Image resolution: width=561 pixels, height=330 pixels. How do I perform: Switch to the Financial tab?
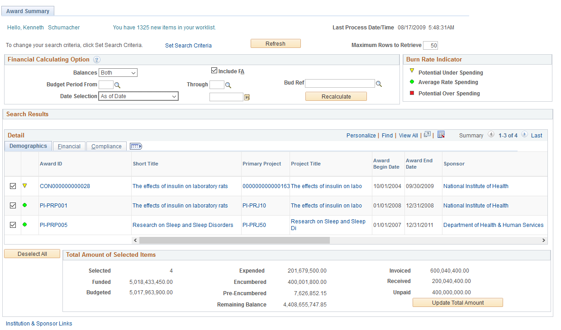(x=69, y=146)
